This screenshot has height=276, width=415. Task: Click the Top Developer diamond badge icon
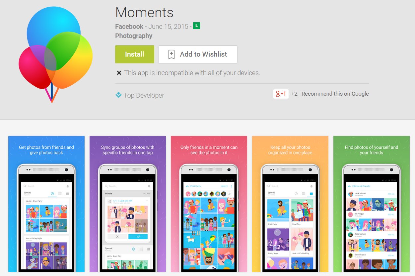[118, 95]
